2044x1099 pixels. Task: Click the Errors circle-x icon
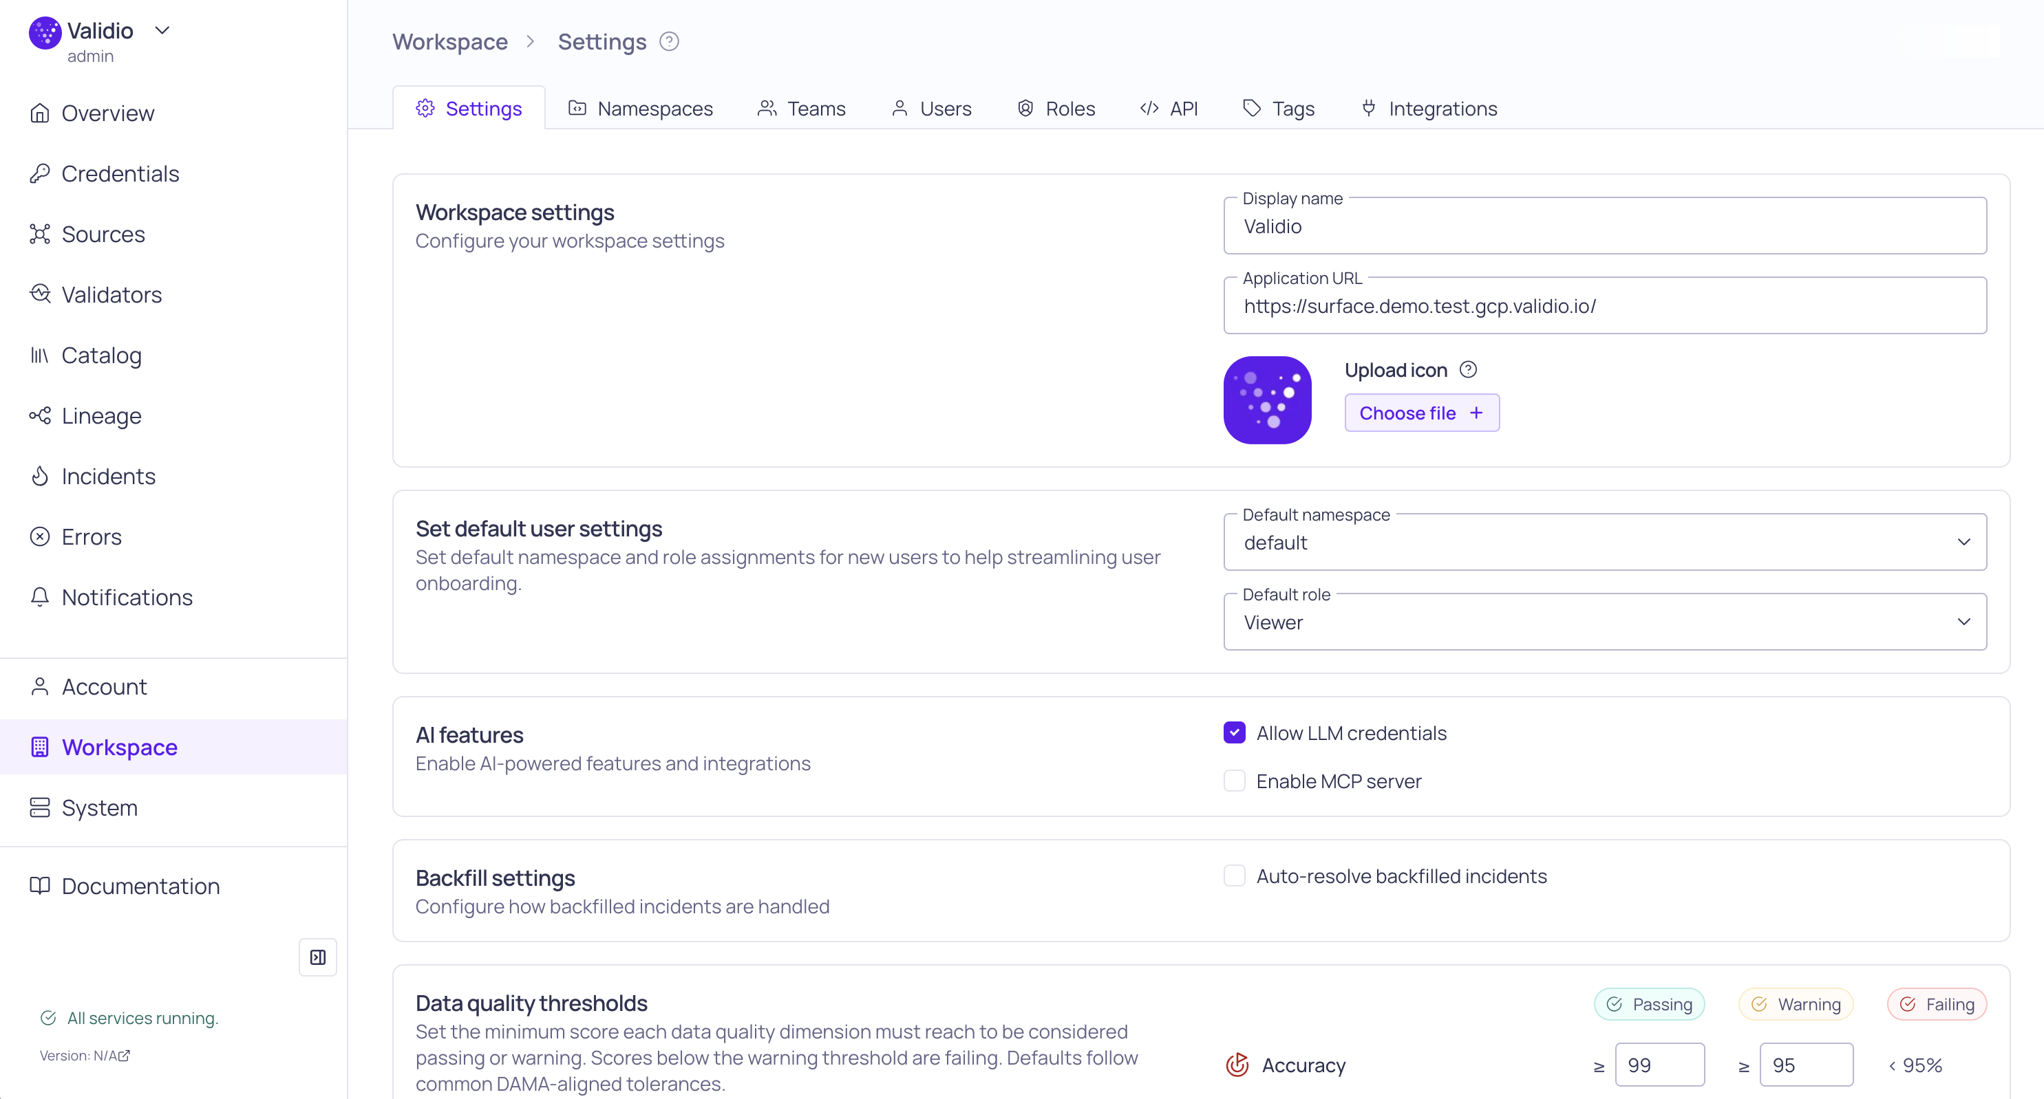[x=40, y=537]
